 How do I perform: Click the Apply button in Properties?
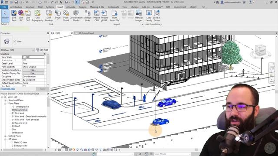tap(43, 88)
